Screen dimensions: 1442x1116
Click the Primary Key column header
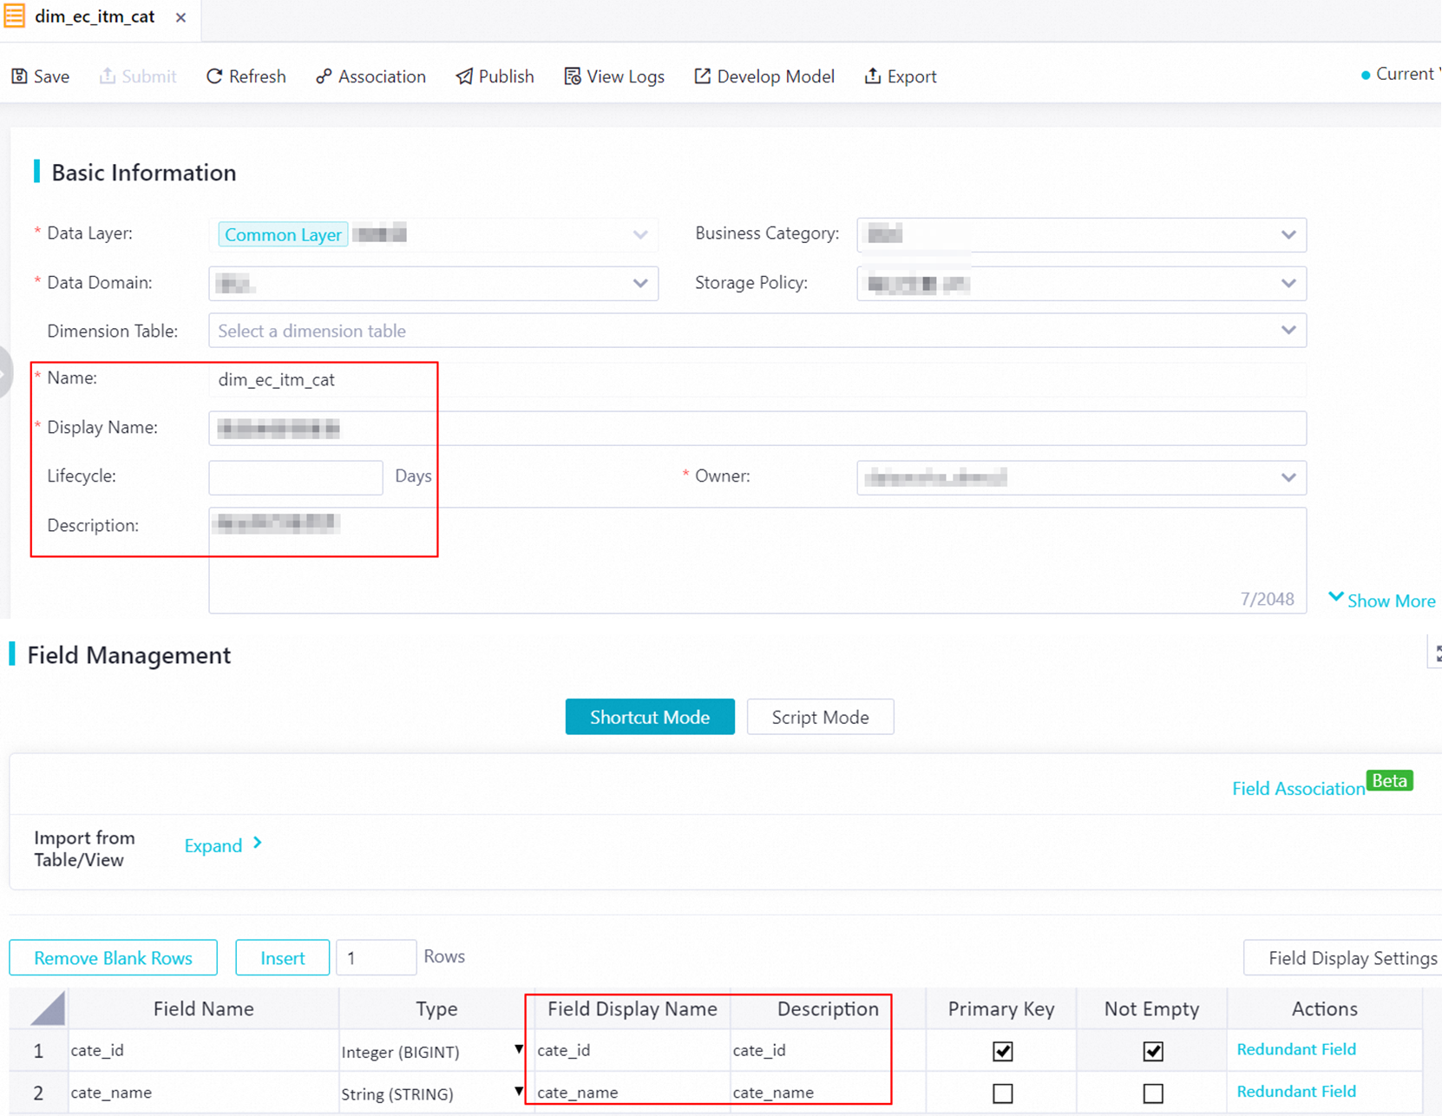click(x=1001, y=1008)
